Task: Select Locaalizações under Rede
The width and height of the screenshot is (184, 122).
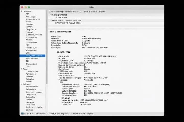Action: 32,71
